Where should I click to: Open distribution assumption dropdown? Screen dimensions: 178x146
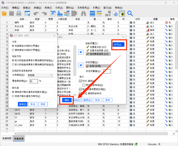[x=40, y=75]
